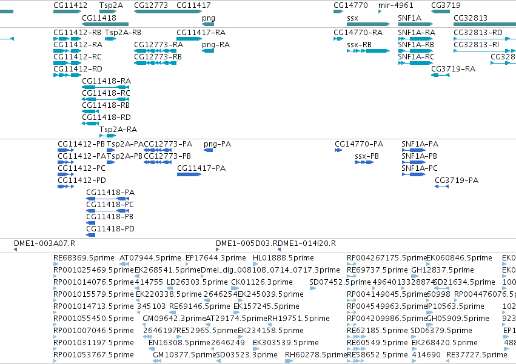Click the CG11418-RA transcript label

[107, 81]
